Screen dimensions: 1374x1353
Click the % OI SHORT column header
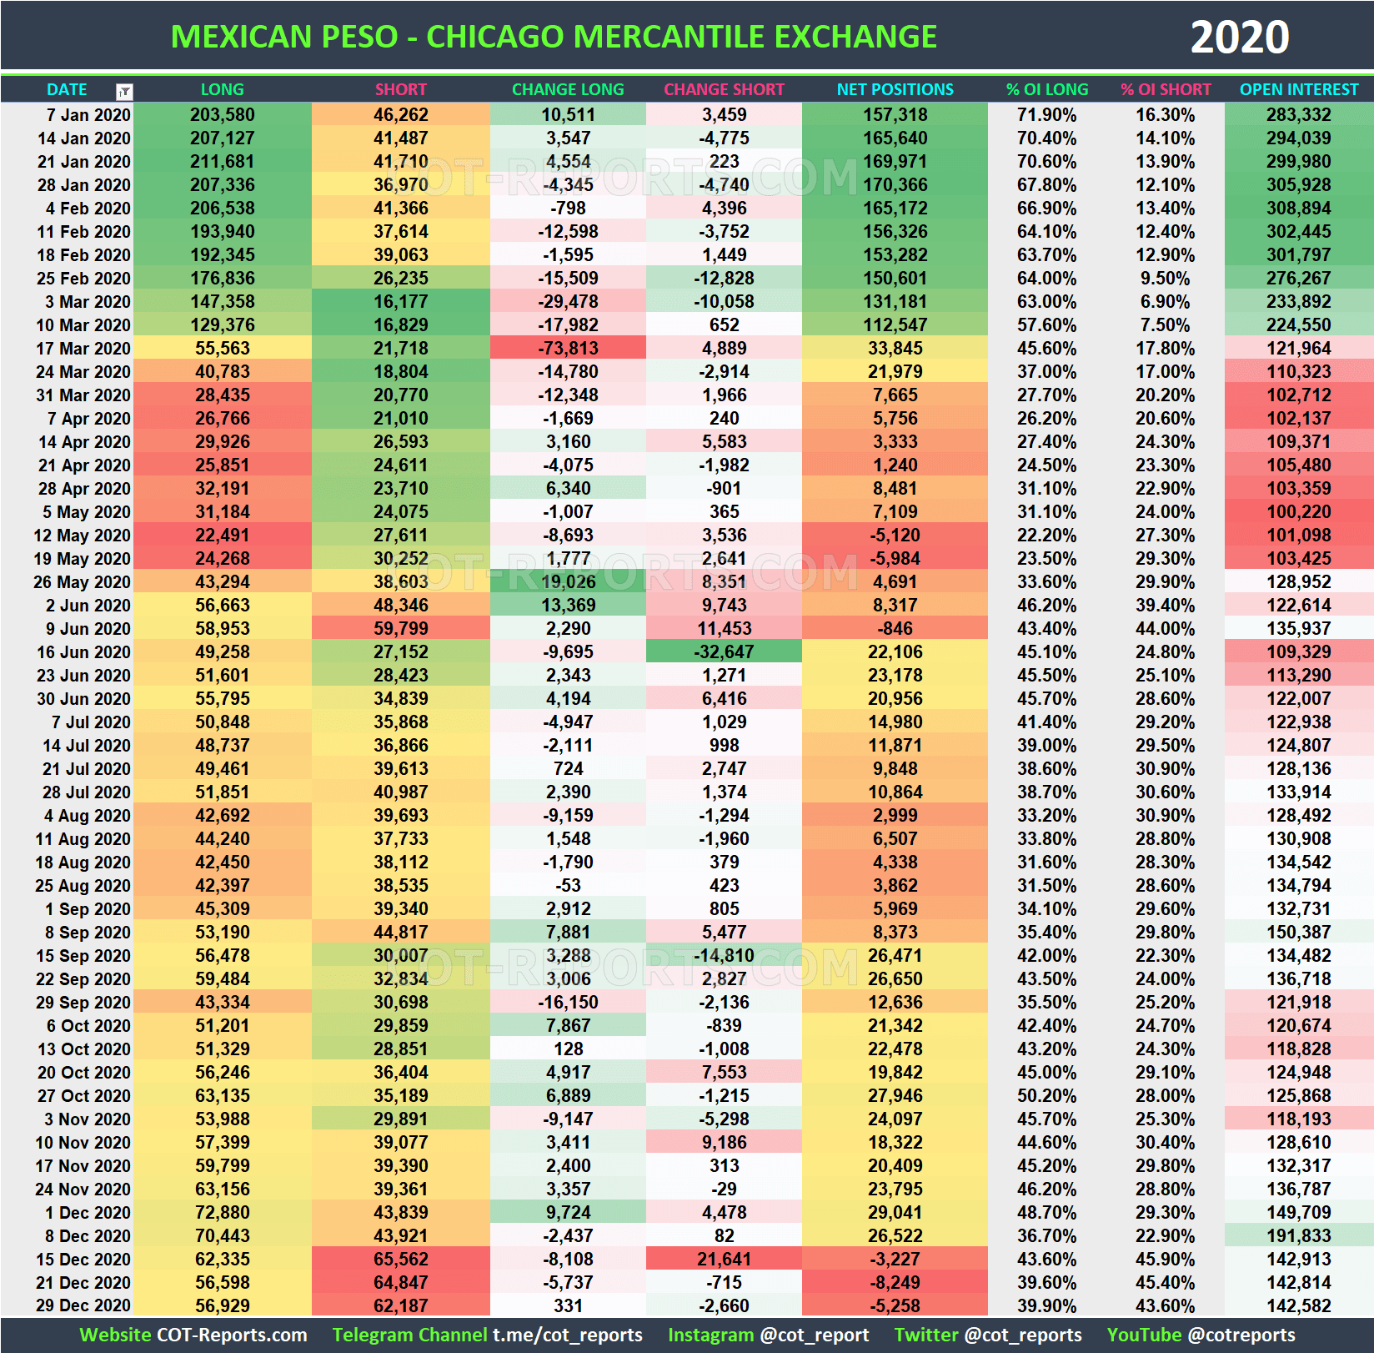pos(1166,89)
